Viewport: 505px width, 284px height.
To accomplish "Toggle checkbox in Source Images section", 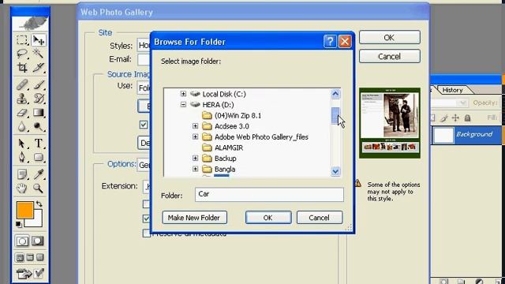I will click(x=144, y=125).
